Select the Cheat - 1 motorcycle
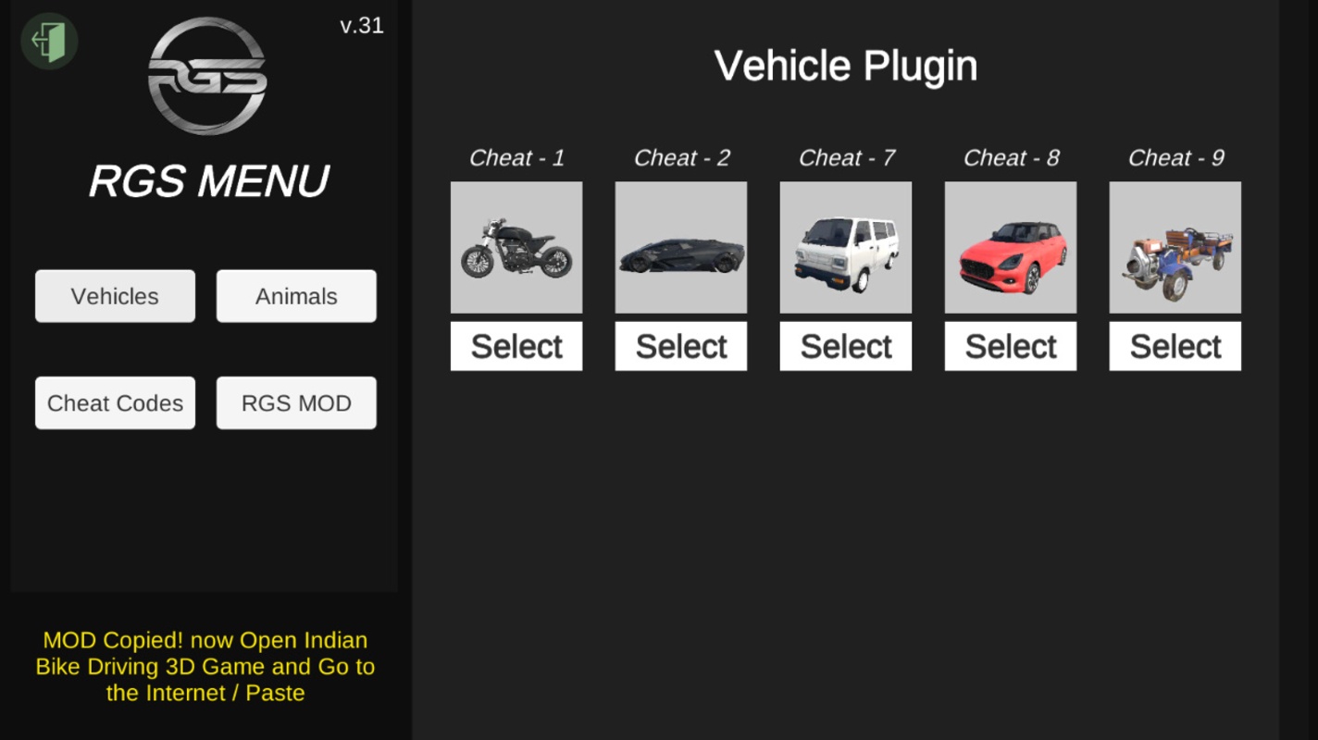This screenshot has height=740, width=1318. 516,346
